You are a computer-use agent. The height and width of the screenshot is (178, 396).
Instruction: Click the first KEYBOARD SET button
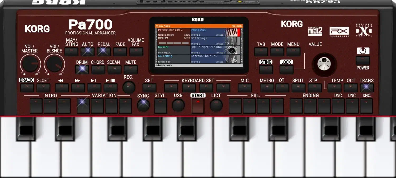click(x=171, y=88)
